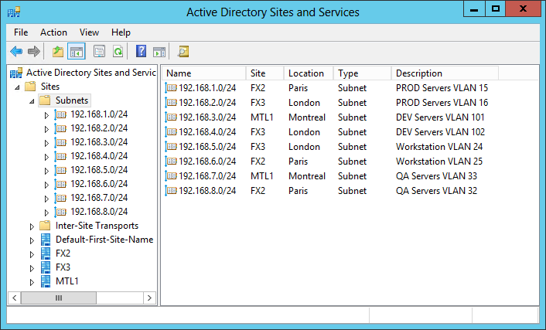Select 192.168.6.0/24 in the tree

pos(99,184)
